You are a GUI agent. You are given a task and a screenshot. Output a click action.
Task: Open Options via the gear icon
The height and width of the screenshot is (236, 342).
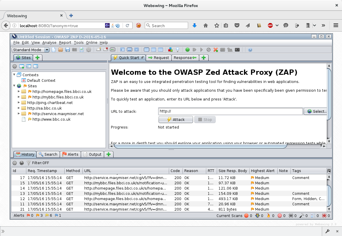pyautogui.click(x=89, y=50)
